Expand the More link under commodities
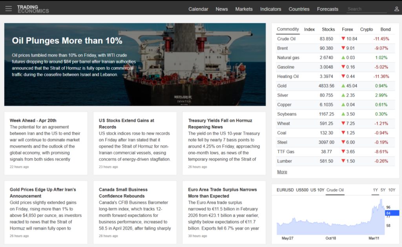This screenshot has width=402, height=247. tap(282, 172)
